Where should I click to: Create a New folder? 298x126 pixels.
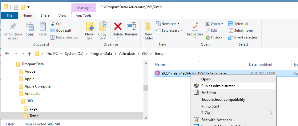tap(148, 31)
